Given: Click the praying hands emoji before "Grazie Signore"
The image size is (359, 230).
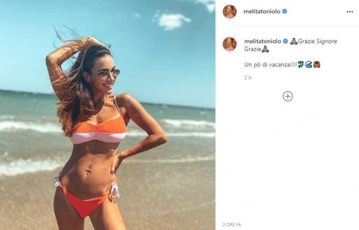Looking at the screenshot, I should click(x=294, y=41).
